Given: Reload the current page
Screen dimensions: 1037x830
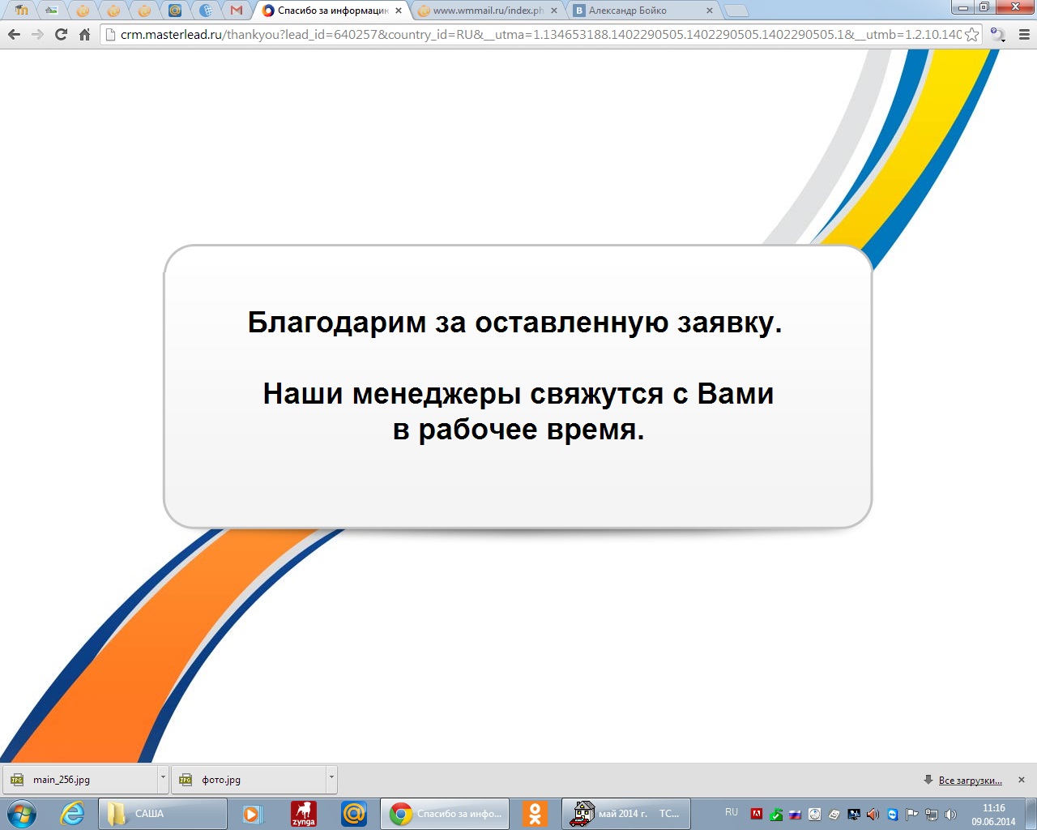Looking at the screenshot, I should click(61, 35).
